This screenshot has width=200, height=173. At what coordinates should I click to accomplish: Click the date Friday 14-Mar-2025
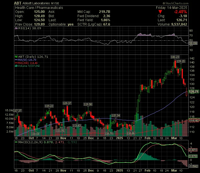pos(171,8)
